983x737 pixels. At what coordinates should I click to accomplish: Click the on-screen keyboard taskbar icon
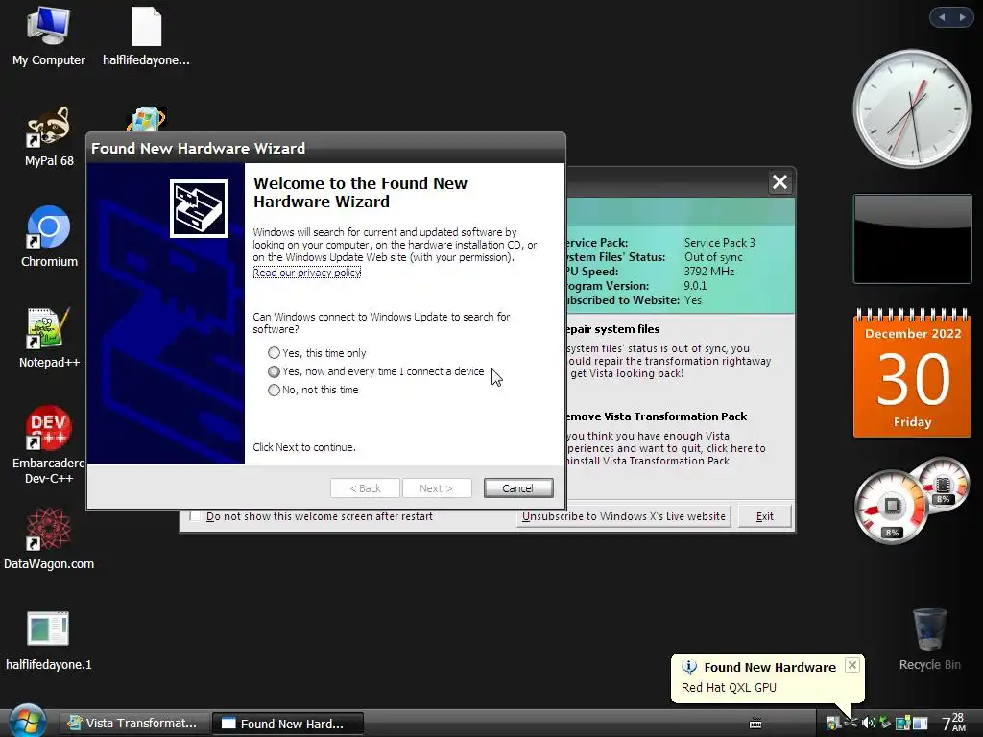click(x=755, y=724)
